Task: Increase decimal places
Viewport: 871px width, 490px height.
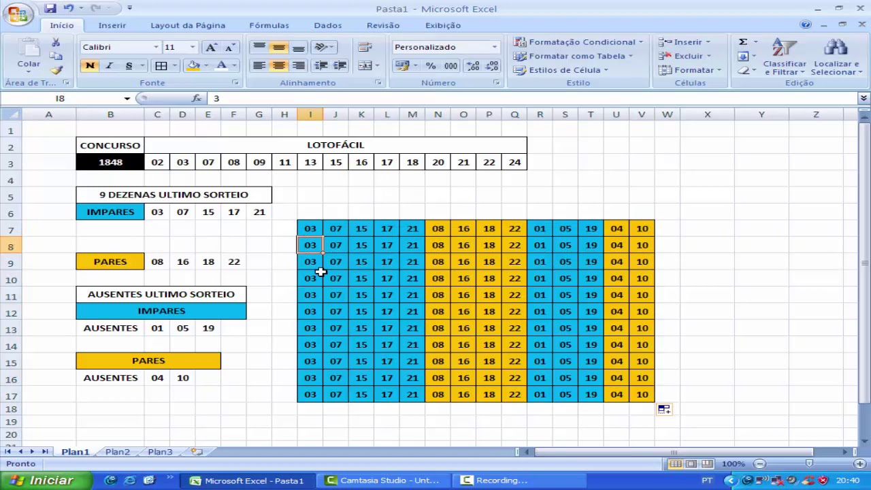Action: click(x=473, y=66)
